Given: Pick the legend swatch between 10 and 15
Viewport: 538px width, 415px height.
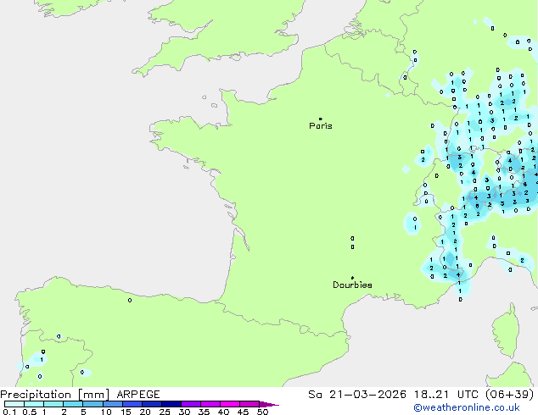Looking at the screenshot, I should click(x=114, y=404).
